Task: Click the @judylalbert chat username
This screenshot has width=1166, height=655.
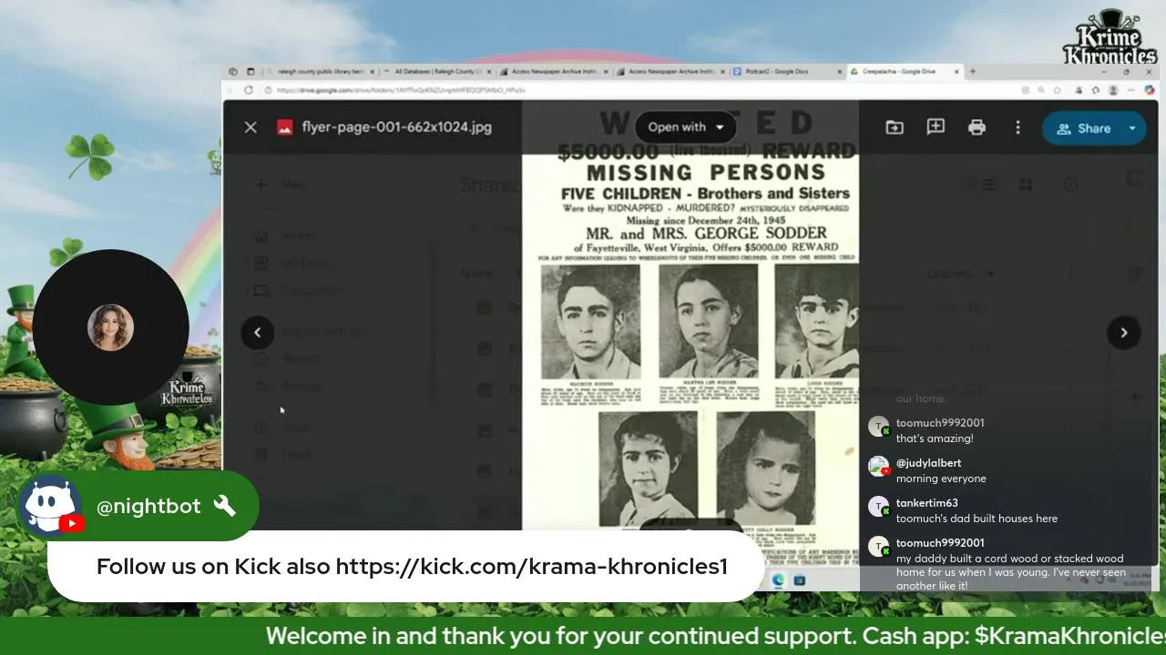Action: point(928,463)
